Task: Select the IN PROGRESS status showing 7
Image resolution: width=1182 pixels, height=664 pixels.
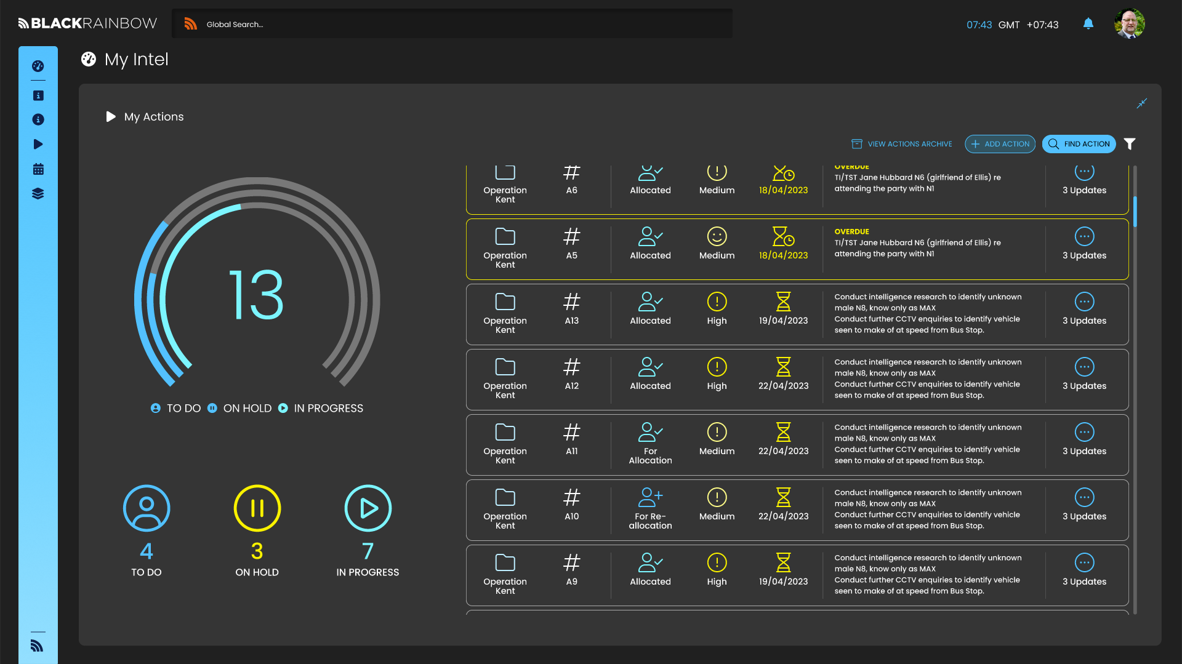Action: coord(368,508)
